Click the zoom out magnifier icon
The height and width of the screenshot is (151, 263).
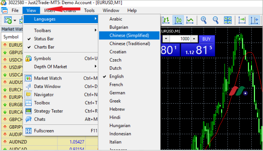click(215, 20)
